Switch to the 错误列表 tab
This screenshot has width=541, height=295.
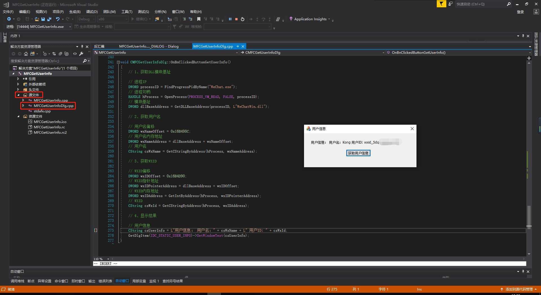[x=105, y=281]
